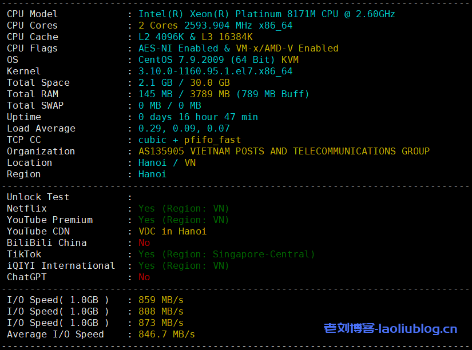Click the Load Average '0.29, 0.09, 0.07' value
Image resolution: width=472 pixels, height=350 pixels.
pyautogui.click(x=184, y=128)
